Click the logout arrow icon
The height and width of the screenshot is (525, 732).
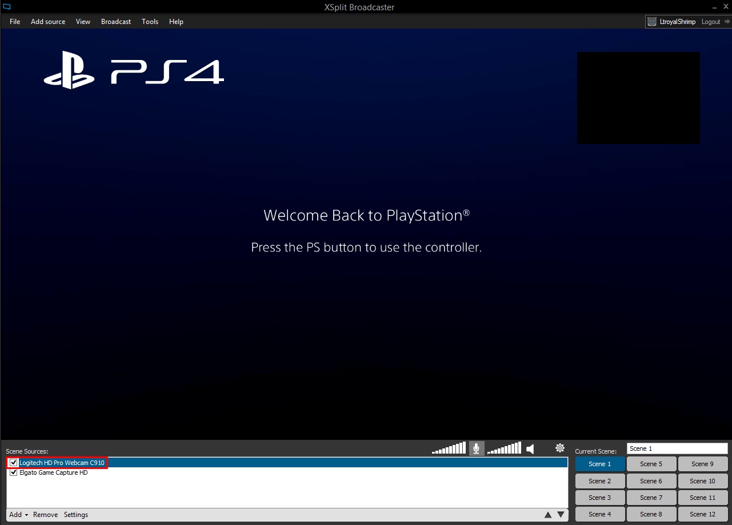[x=726, y=22]
